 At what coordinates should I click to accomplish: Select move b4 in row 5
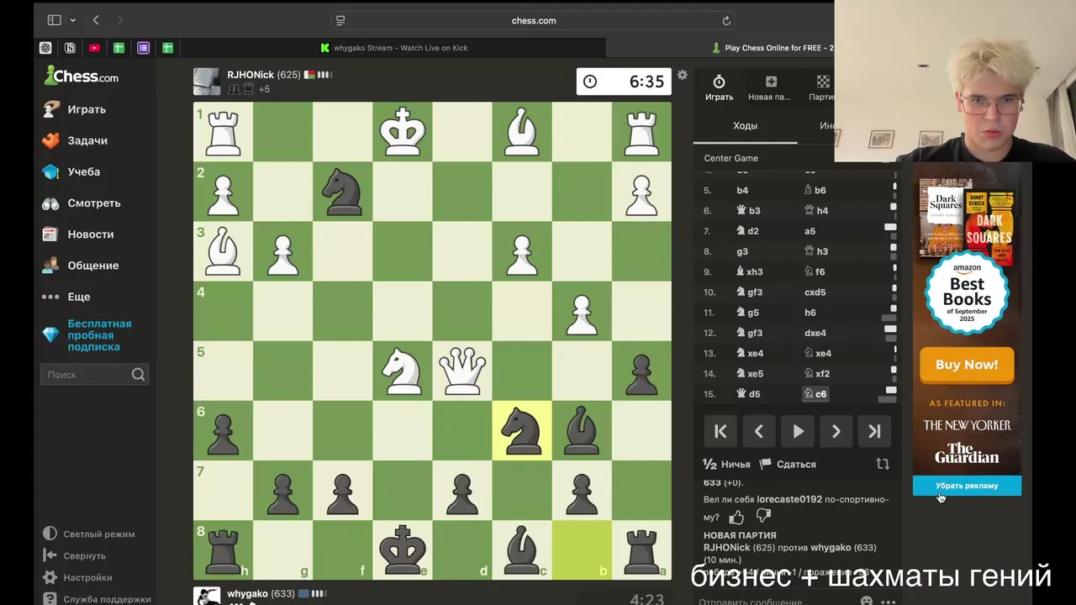tap(742, 190)
